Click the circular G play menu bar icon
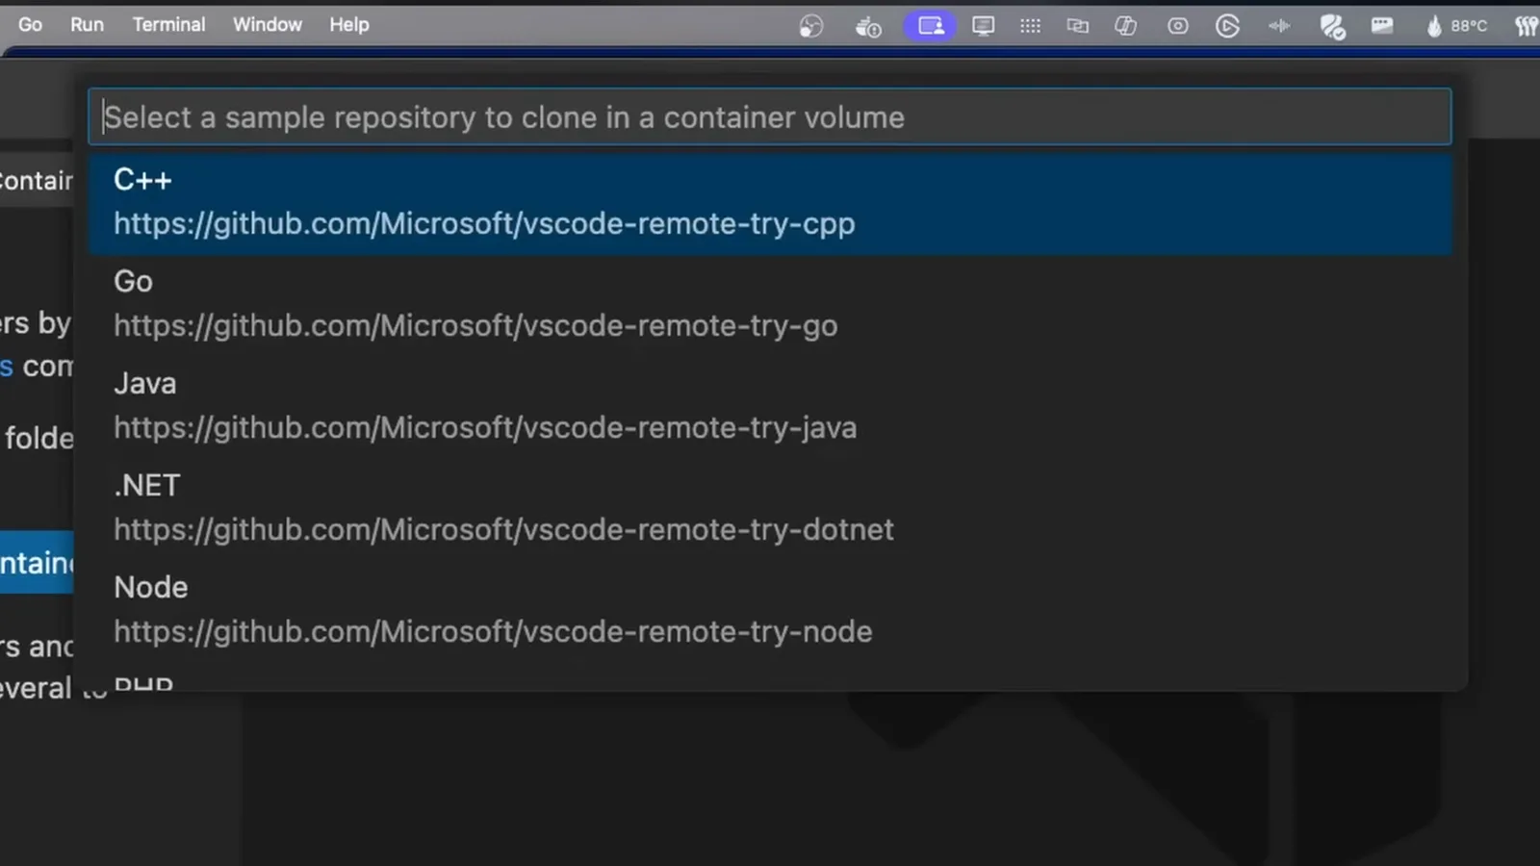 click(1227, 26)
